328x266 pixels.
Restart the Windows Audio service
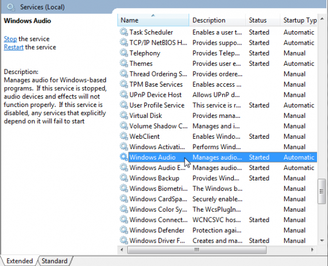click(x=14, y=47)
